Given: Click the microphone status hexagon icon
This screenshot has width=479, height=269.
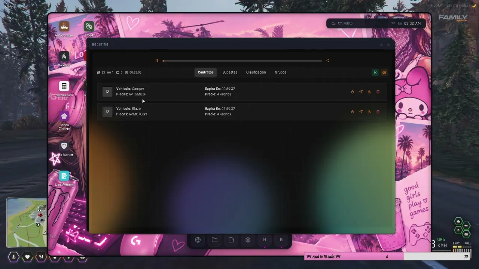Looking at the screenshot, I should coord(13,257).
